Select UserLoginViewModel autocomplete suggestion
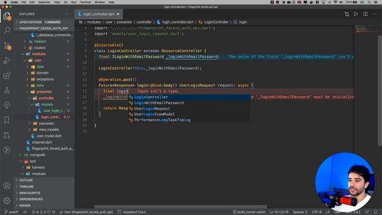This screenshot has height=215, width=382. pos(189,114)
